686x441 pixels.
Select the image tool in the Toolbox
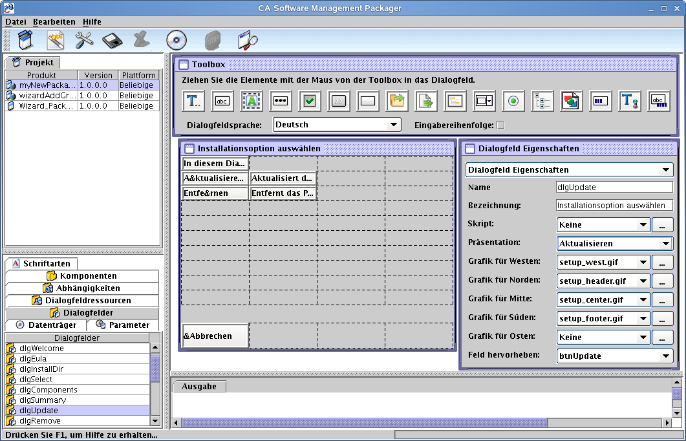pyautogui.click(x=572, y=101)
